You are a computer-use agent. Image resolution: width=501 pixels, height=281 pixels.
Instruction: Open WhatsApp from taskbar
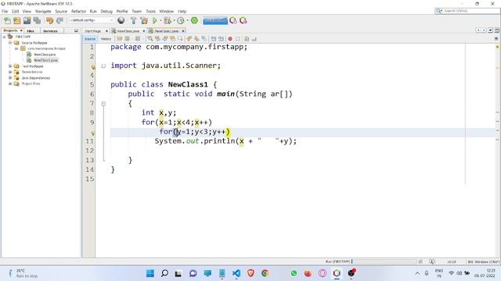click(294, 273)
